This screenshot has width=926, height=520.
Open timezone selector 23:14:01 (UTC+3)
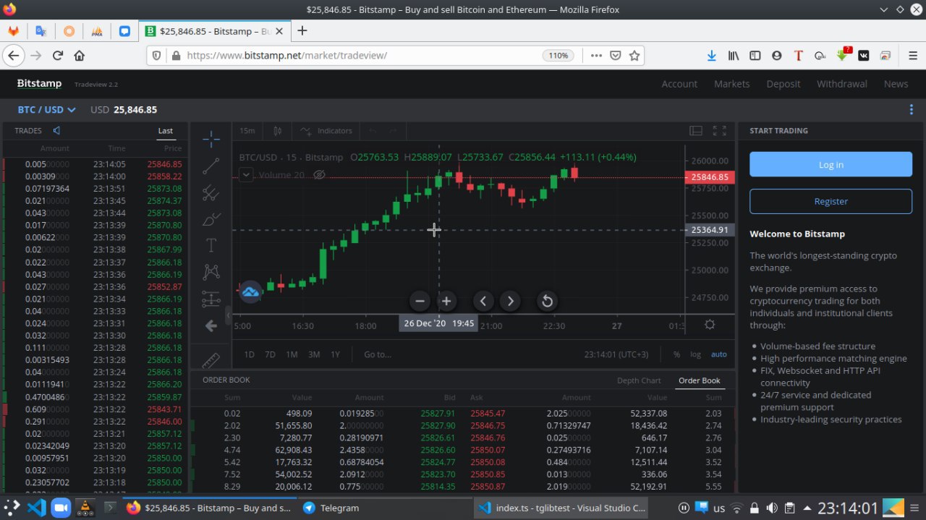pos(616,354)
